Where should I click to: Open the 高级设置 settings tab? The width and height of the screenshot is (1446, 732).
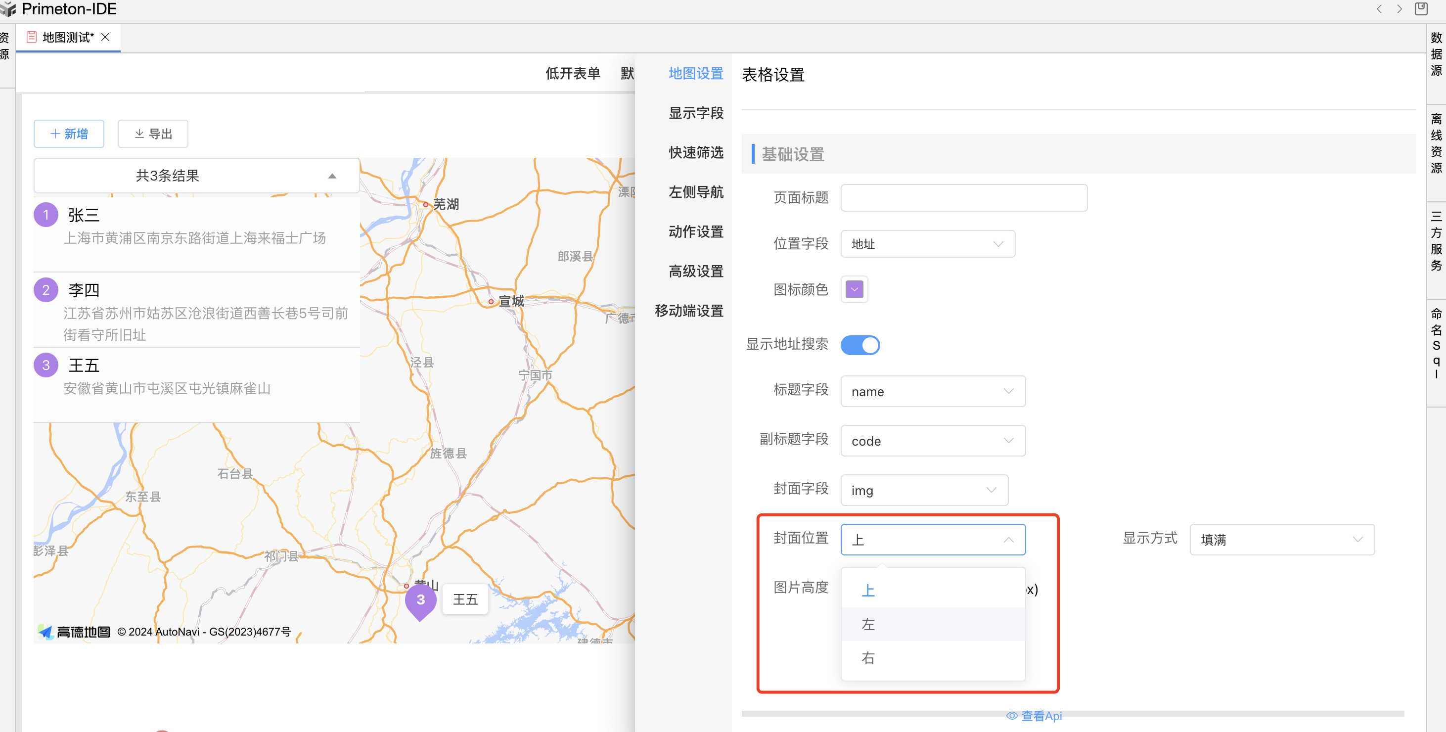tap(695, 271)
